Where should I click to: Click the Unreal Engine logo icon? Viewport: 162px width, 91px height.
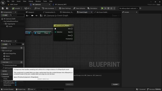point(3,3)
